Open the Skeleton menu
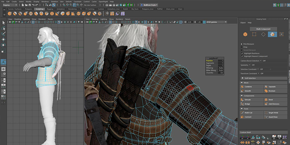The height and width of the screenshot is (145, 290). pyautogui.click(x=54, y=1)
